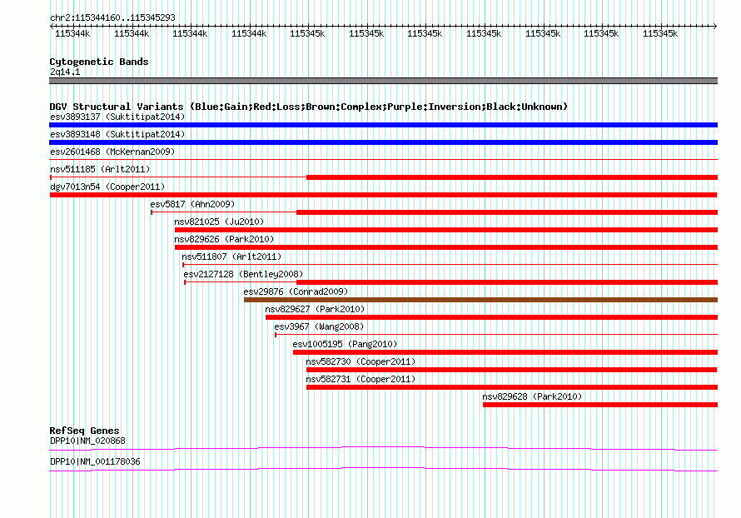The width and height of the screenshot is (741, 518).
Task: Select the thick red bar of esv2127128
Action: pos(507,282)
